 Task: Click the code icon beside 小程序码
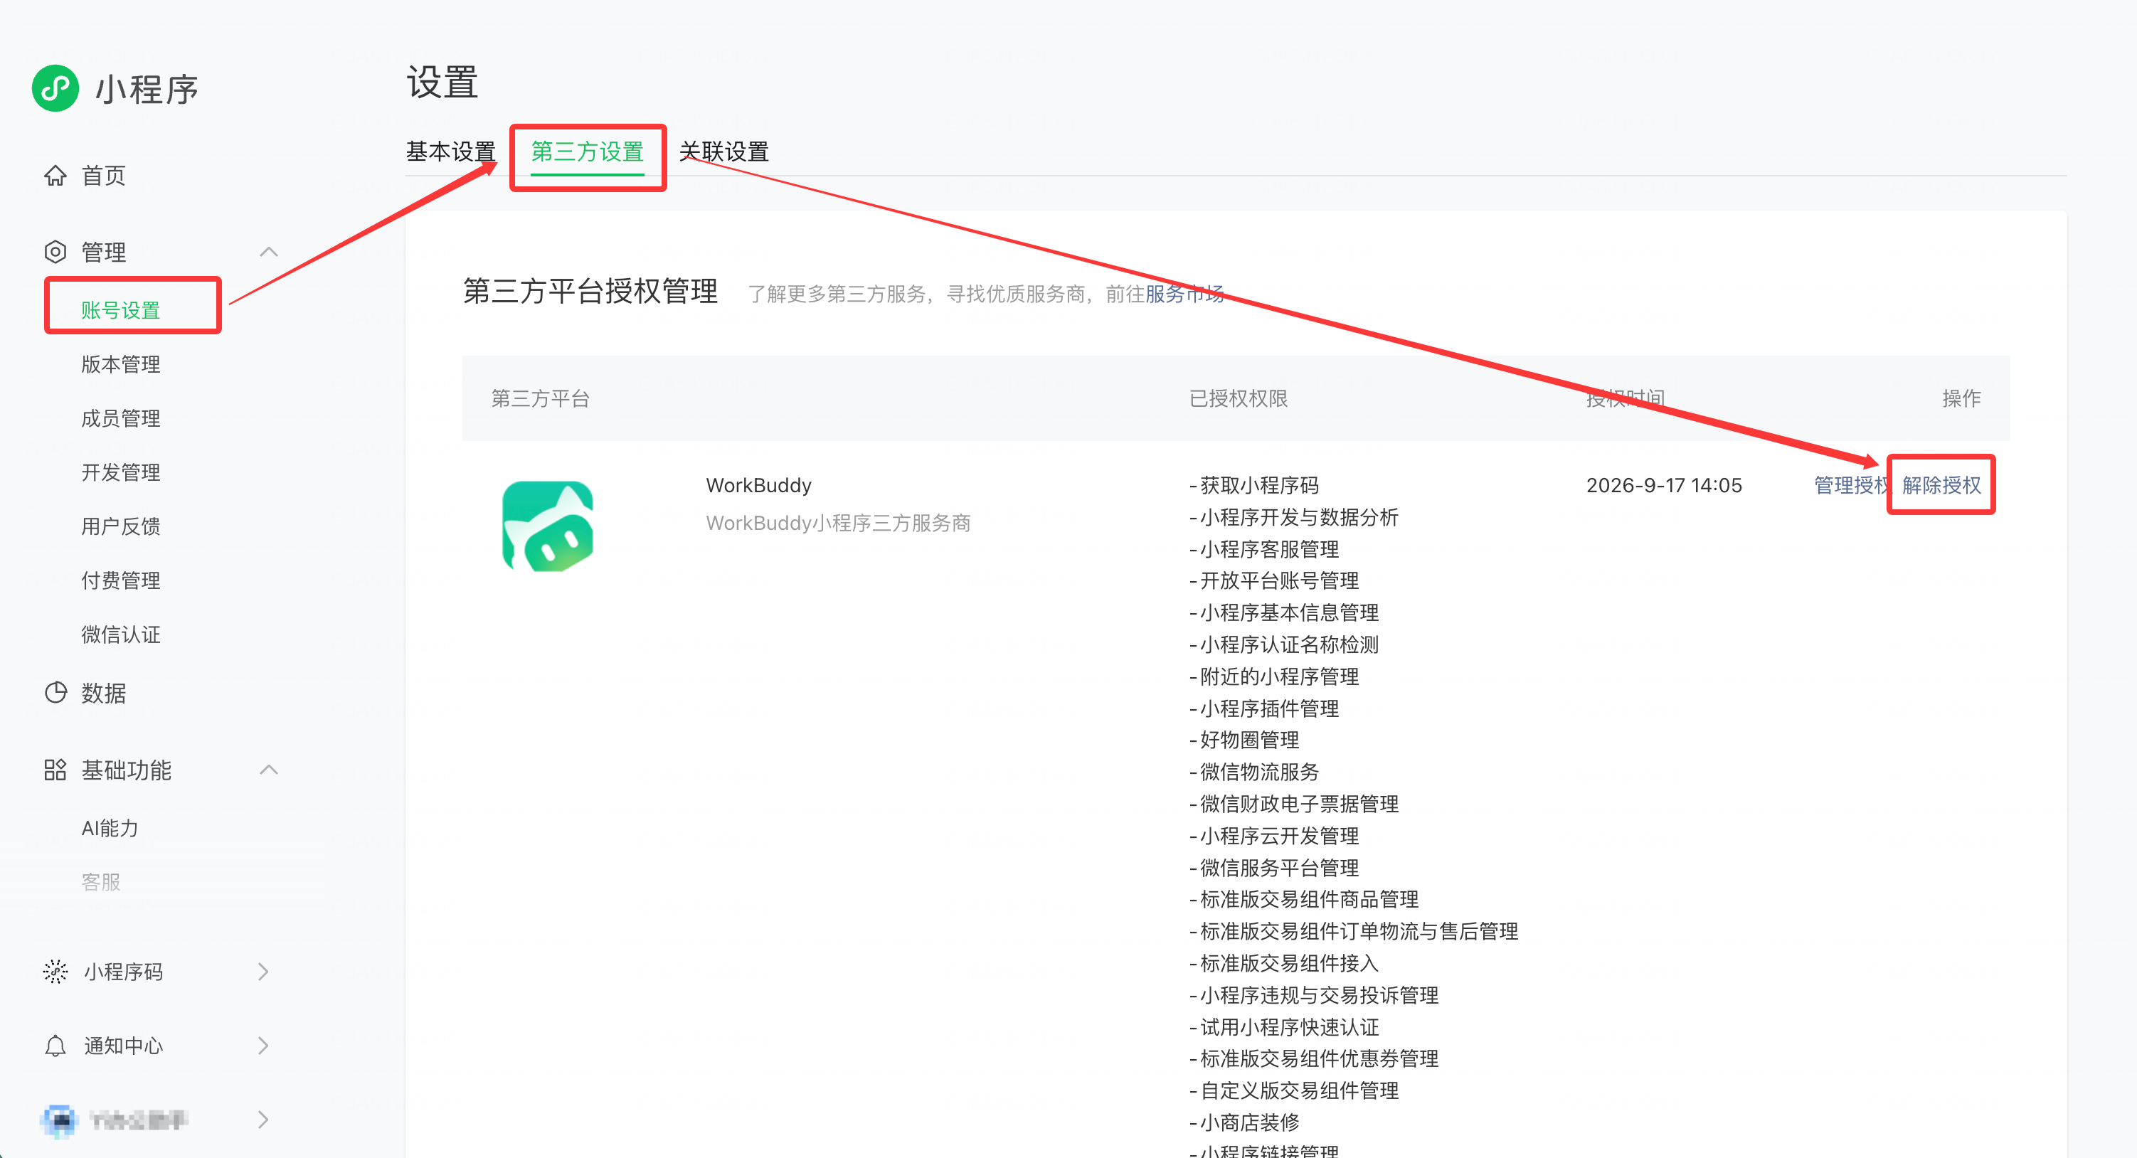55,972
